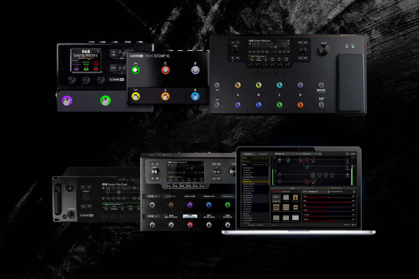Click the Save button next to Chorus
This screenshot has height=279, width=419.
coord(320,154)
